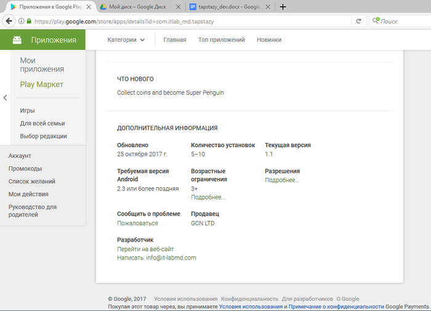The image size is (431, 311).
Task: Open Новинки in the top menu
Action: coord(269,40)
